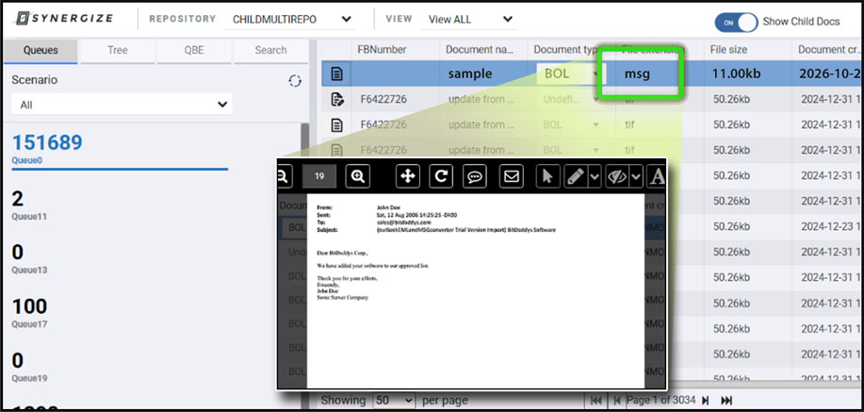Toggle the hide annotations eye icon
The image size is (864, 412).
point(615,176)
